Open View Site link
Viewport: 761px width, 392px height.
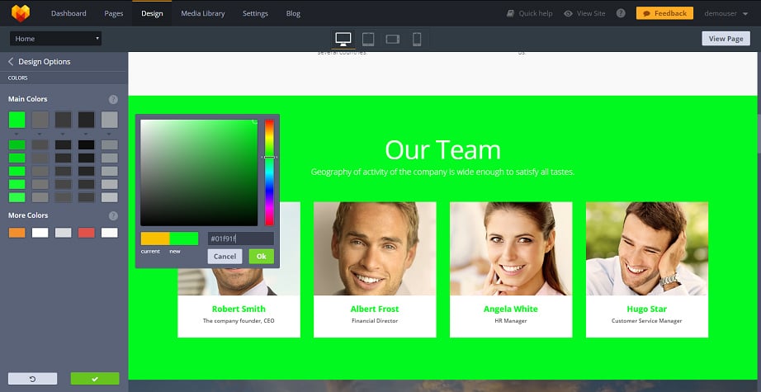point(585,13)
